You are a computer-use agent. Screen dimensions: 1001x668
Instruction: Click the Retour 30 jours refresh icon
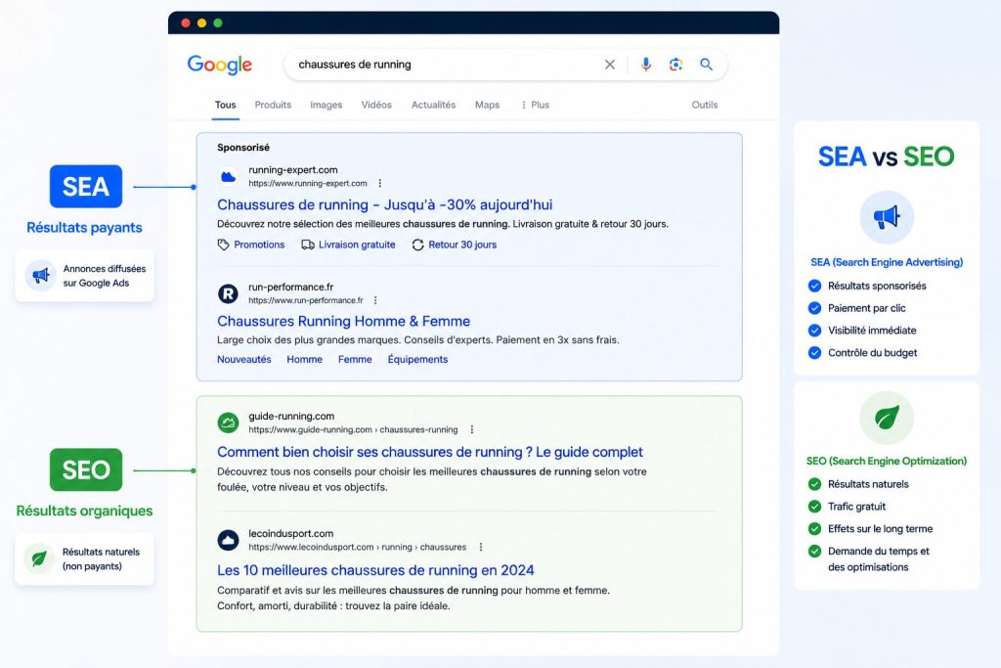click(x=417, y=245)
